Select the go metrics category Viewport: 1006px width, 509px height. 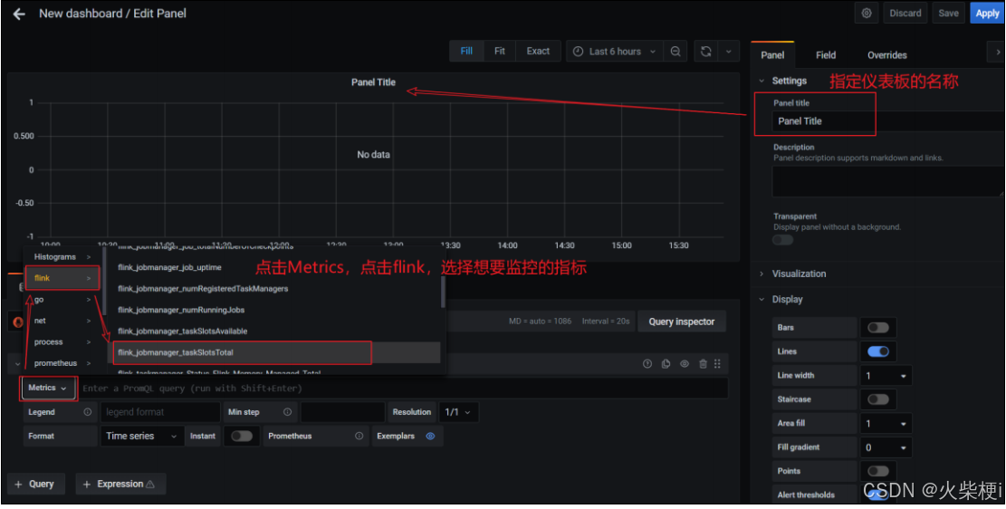click(x=62, y=300)
